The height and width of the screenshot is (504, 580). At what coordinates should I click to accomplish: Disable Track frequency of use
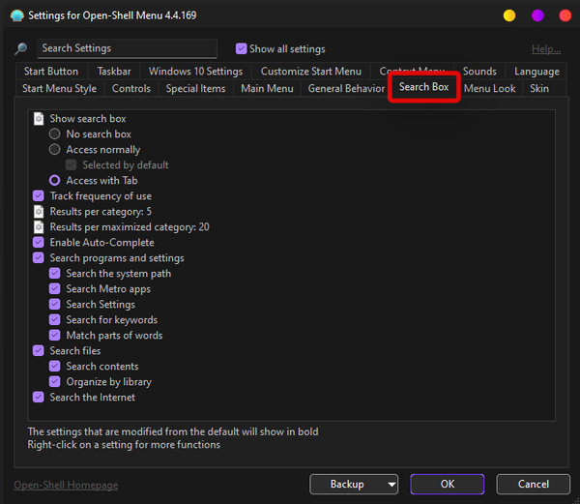click(39, 196)
